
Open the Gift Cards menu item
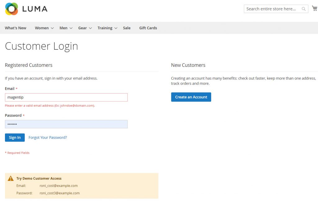pyautogui.click(x=148, y=28)
